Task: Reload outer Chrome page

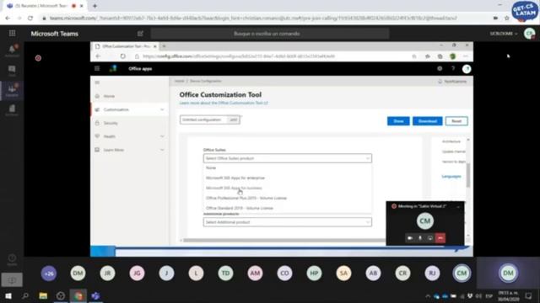Action: (30, 18)
